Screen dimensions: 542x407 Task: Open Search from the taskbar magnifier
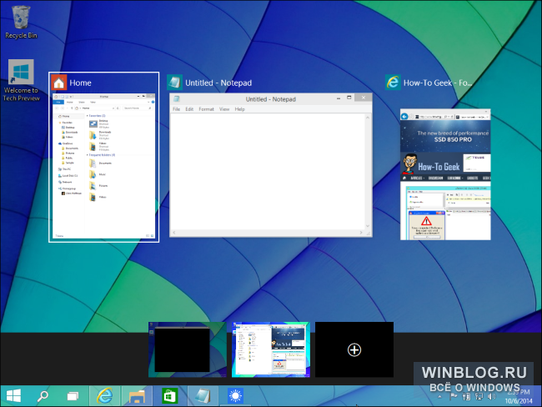pyautogui.click(x=43, y=396)
